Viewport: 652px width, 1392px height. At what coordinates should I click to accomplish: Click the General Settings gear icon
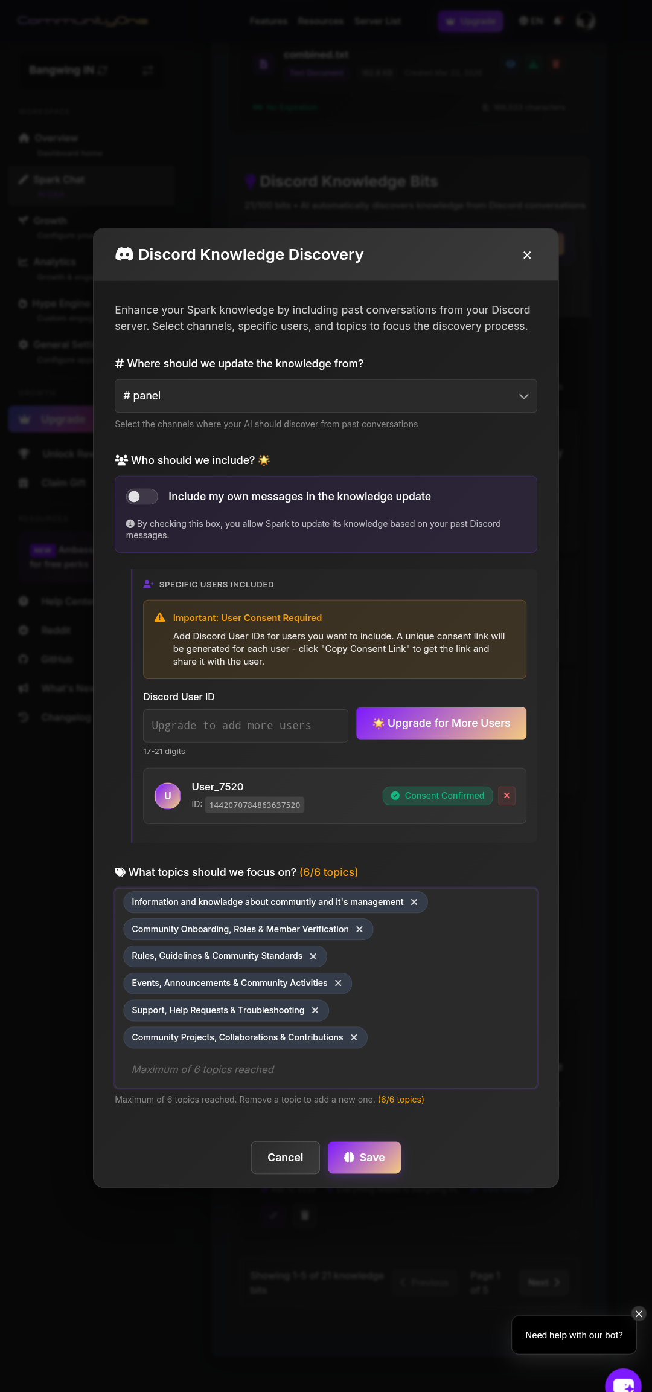[23, 344]
